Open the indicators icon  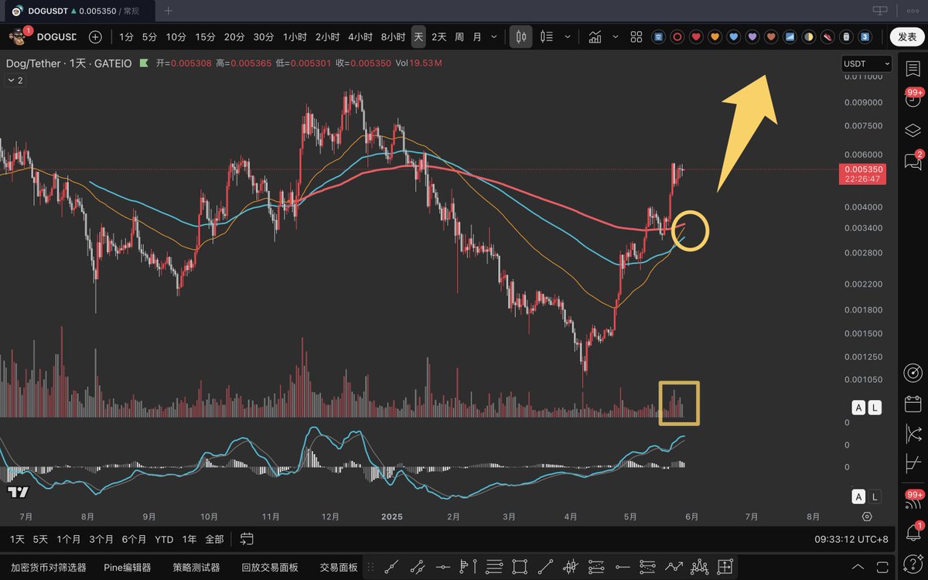coord(595,36)
